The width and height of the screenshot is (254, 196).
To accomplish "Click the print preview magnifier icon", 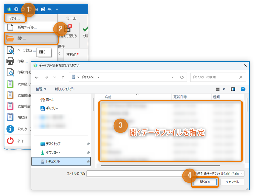I will (10, 72).
